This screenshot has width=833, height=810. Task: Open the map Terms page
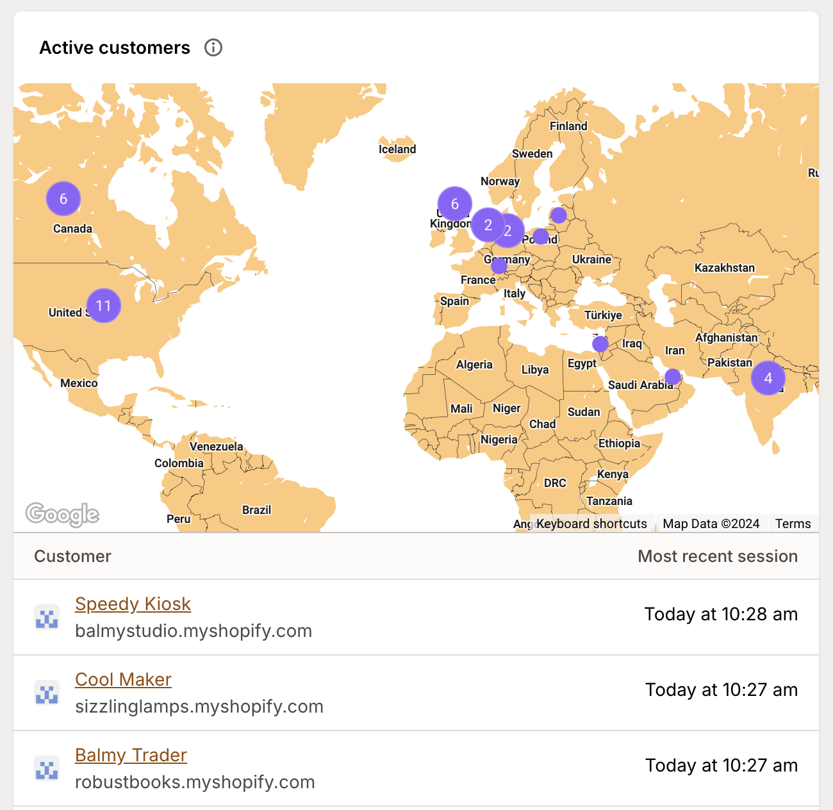click(793, 524)
